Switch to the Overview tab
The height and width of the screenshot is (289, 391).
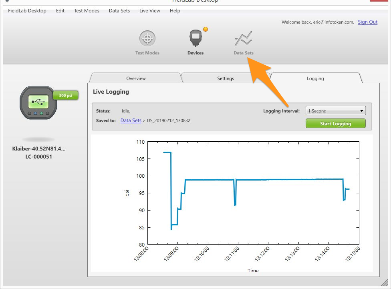pyautogui.click(x=136, y=78)
